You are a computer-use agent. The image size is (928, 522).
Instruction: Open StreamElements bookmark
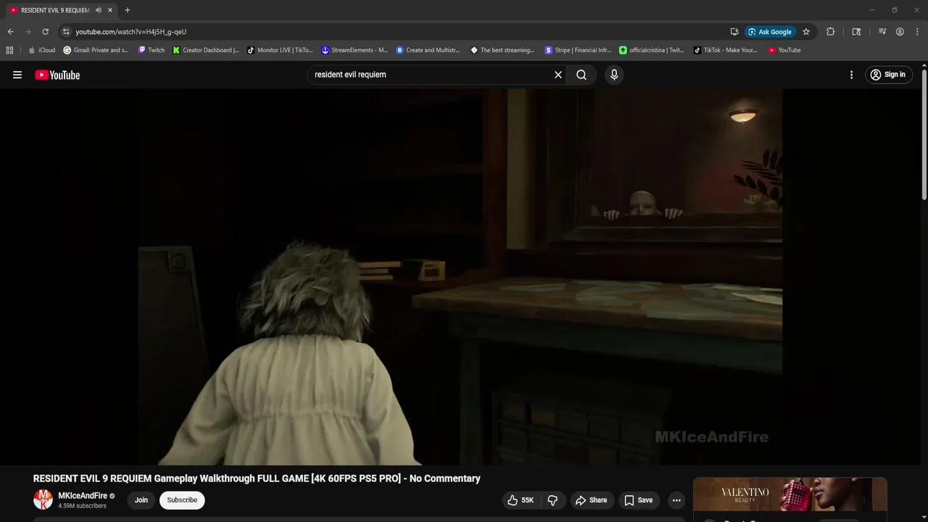(x=355, y=50)
